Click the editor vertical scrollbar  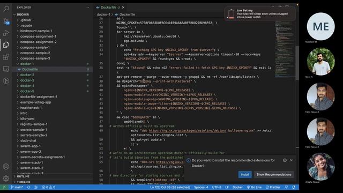coord(297,63)
